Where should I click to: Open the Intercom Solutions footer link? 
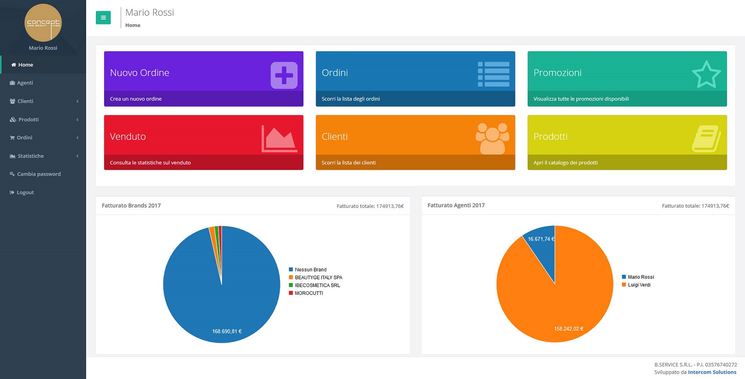[x=712, y=372]
